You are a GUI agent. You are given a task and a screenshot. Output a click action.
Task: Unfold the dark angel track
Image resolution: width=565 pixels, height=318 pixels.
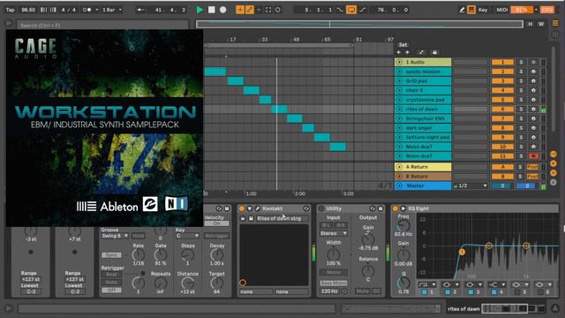pos(399,127)
